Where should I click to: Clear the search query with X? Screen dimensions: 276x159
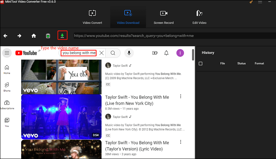pyautogui.click(x=101, y=53)
